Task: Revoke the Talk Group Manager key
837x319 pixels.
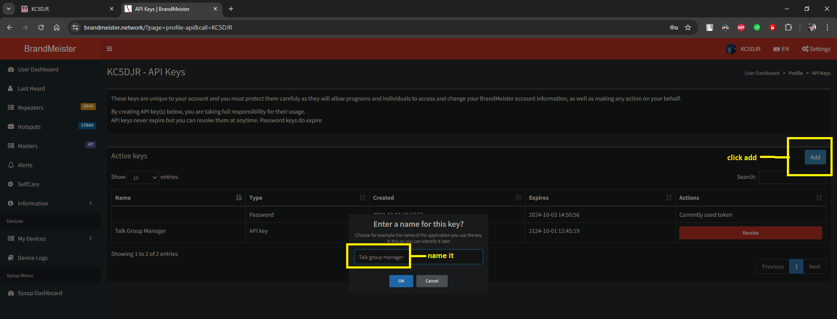Action: (x=751, y=233)
